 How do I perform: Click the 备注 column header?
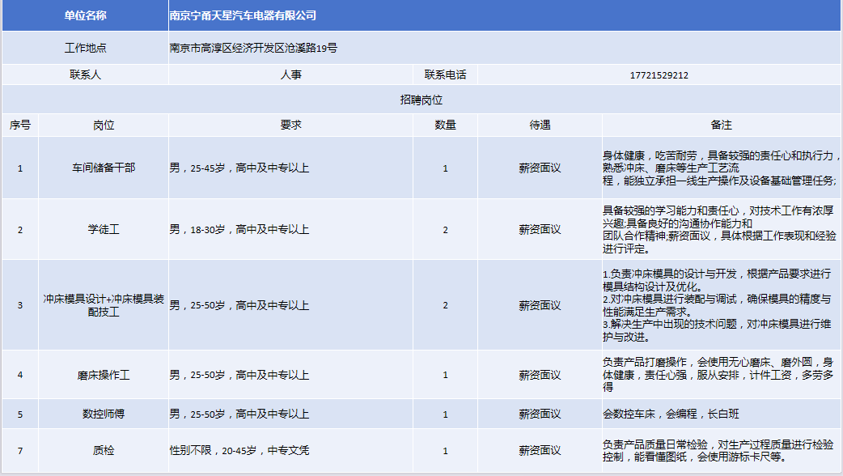pos(721,125)
